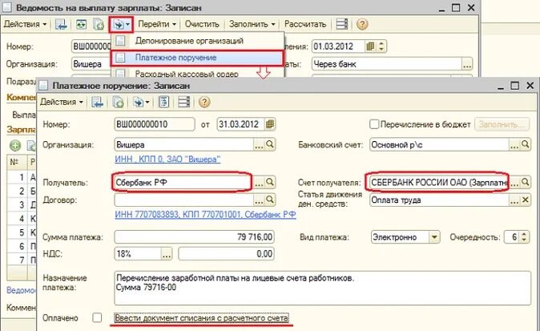
Task: Select row 1 in Ведомость table
Action: pyautogui.click(x=22, y=177)
